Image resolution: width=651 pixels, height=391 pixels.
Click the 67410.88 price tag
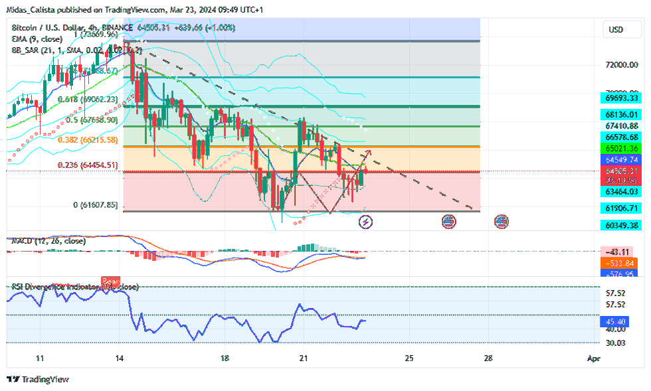pyautogui.click(x=621, y=125)
